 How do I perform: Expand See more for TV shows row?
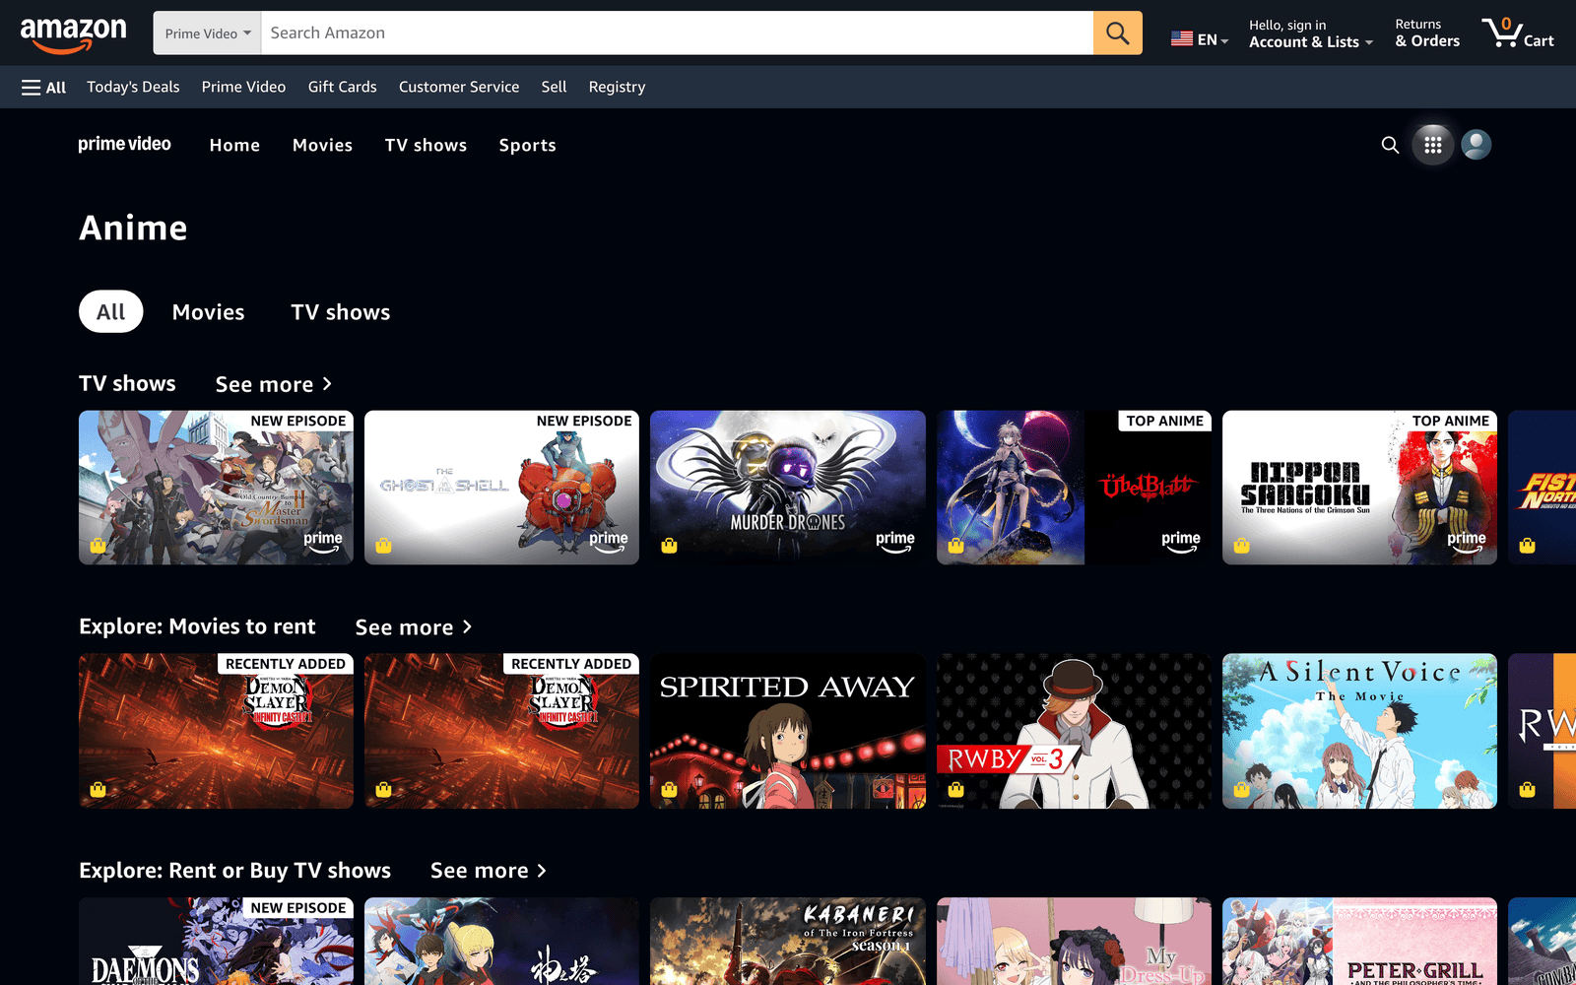point(274,384)
